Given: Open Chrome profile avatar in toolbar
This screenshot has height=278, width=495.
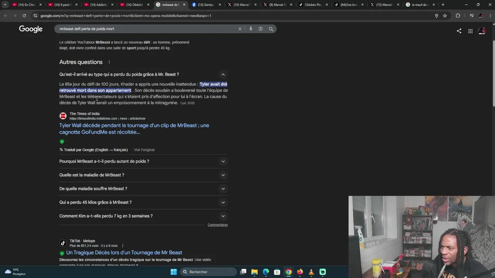Looking at the screenshot, I should 481,16.
